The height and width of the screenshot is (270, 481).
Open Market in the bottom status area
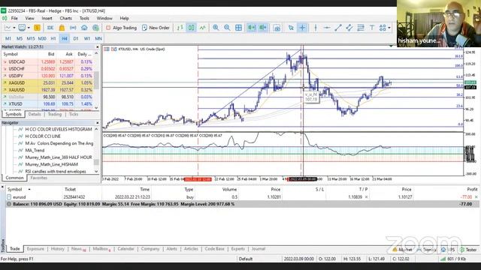pos(403,250)
